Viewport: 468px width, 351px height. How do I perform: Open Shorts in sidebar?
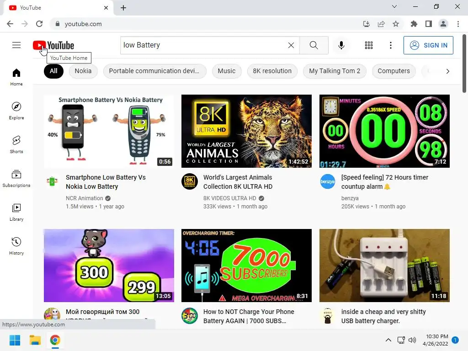tap(16, 144)
